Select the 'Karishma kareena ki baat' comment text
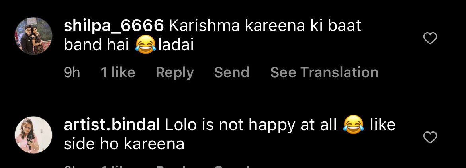The width and height of the screenshot is (466, 168). [265, 26]
